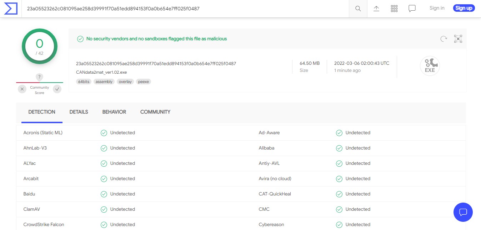
Task: Click the CMC Undetected check icon
Action: point(339,209)
